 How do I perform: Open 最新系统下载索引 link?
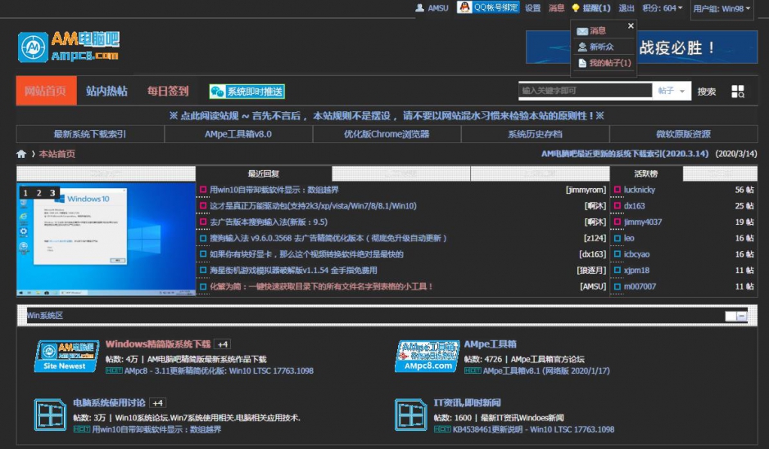click(x=90, y=134)
